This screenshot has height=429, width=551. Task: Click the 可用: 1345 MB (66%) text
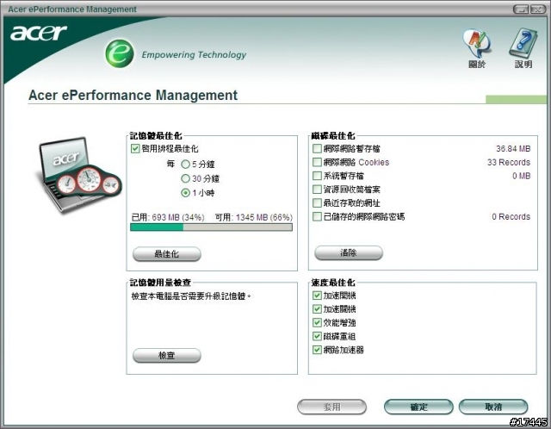pos(253,217)
